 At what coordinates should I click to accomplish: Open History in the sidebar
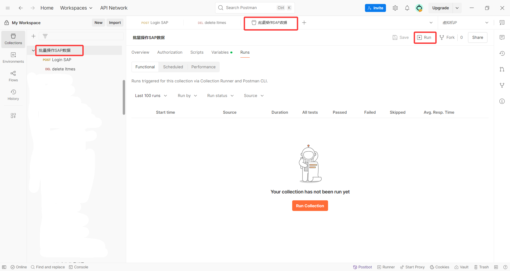[x=13, y=95]
